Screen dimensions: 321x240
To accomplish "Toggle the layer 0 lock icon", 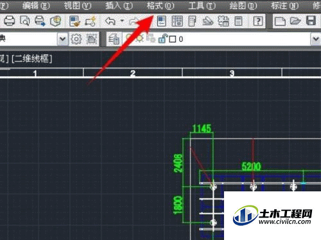I will point(162,38).
